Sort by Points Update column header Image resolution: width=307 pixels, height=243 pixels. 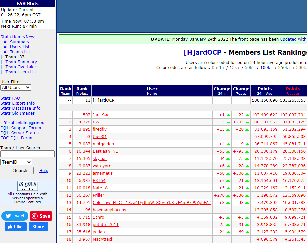(293, 89)
